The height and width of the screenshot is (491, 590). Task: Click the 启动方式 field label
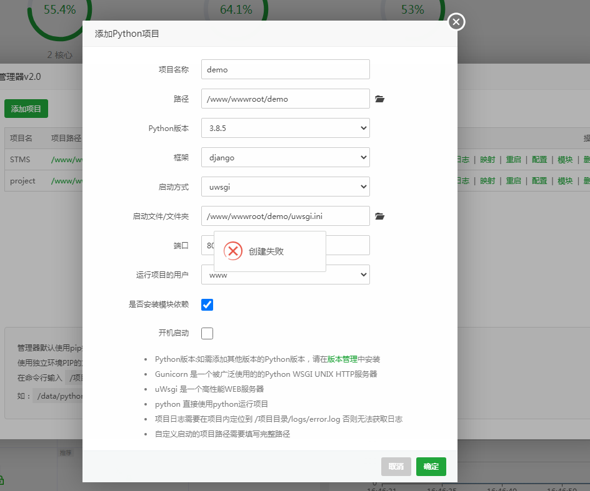pyautogui.click(x=174, y=187)
